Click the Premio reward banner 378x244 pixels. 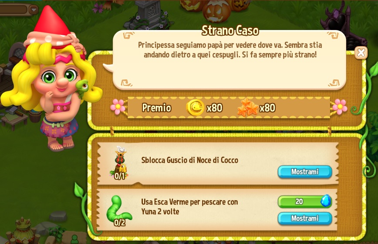(229, 107)
